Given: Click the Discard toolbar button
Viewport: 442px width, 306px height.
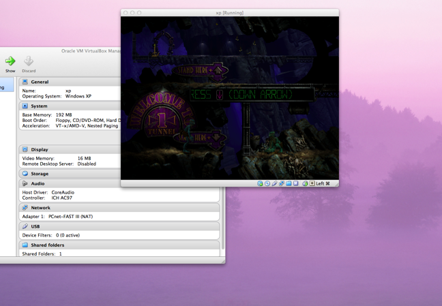Looking at the screenshot, I should pos(29,64).
